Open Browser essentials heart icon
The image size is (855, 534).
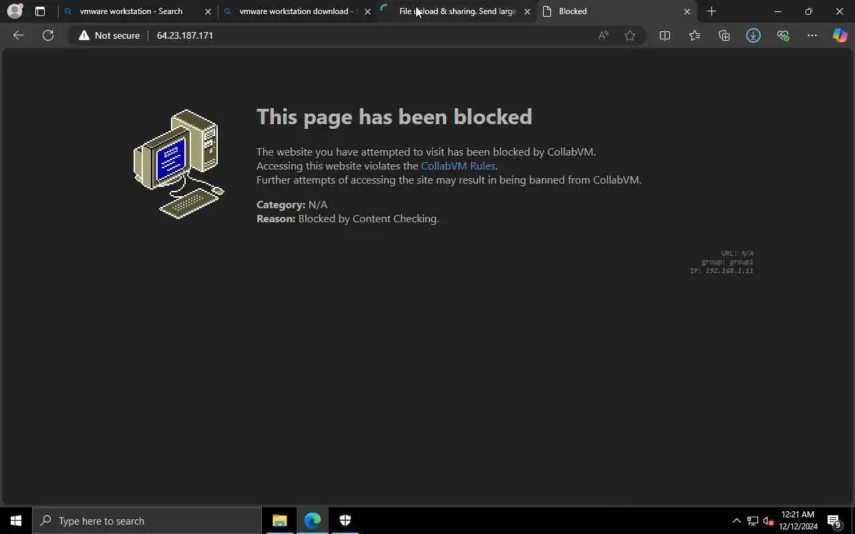point(783,35)
